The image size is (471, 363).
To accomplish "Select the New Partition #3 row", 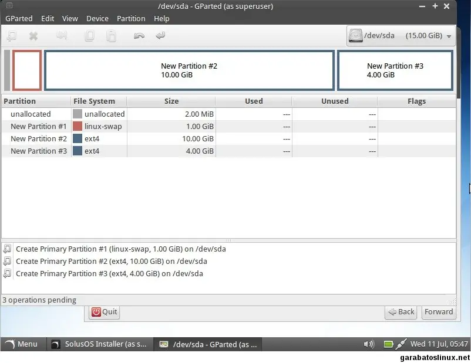I will tap(229, 151).
